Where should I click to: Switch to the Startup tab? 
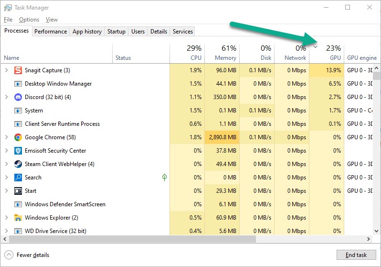point(116,32)
